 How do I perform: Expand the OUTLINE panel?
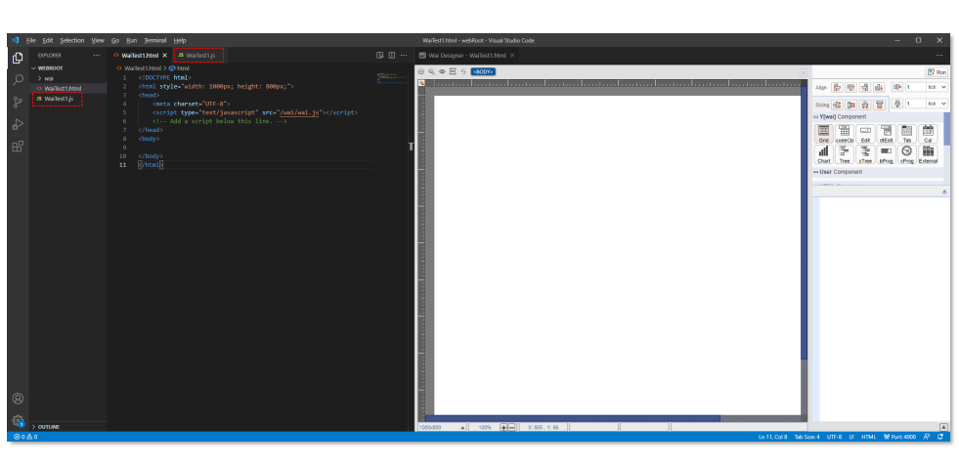coord(35,427)
